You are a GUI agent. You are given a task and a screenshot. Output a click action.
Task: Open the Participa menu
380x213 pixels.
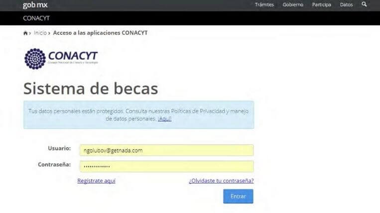321,4
